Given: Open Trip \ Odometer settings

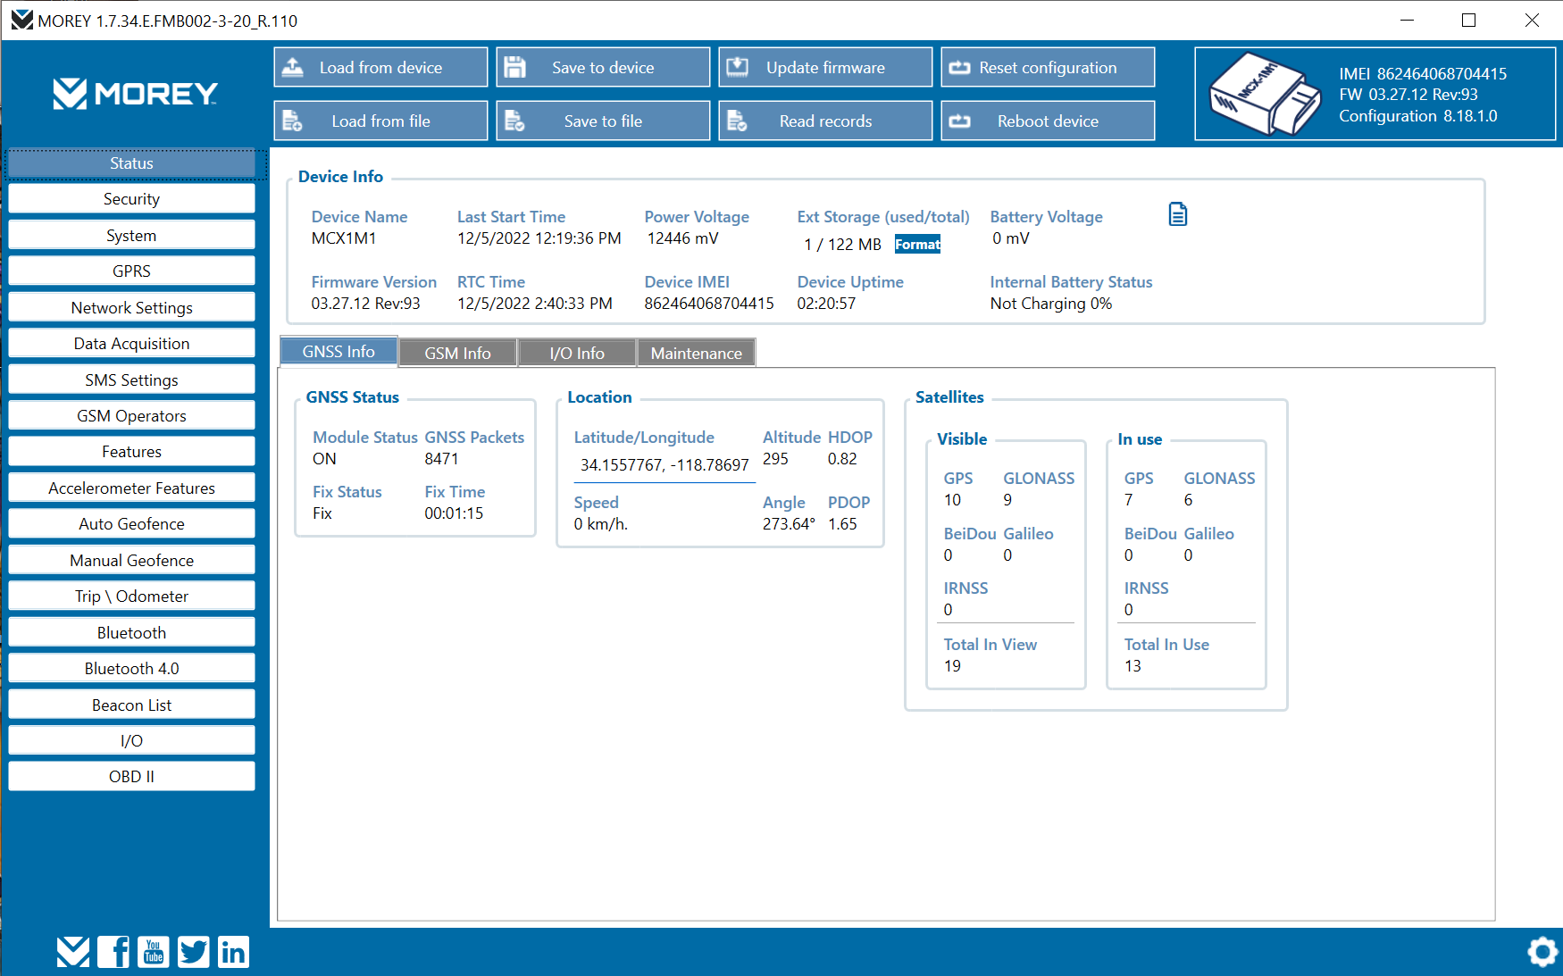Looking at the screenshot, I should (x=131, y=596).
